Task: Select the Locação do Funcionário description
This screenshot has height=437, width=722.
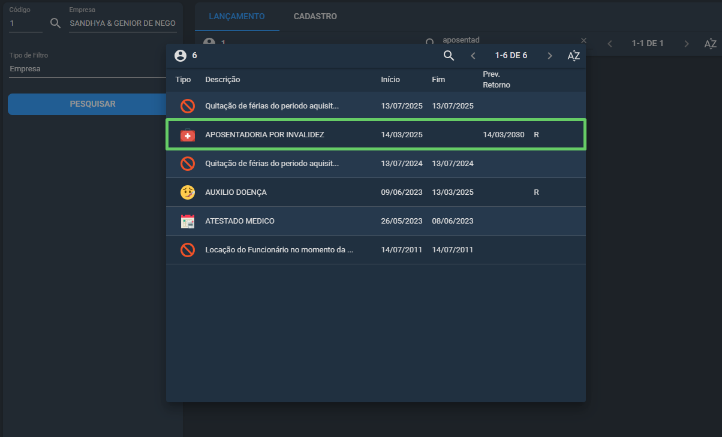Action: pyautogui.click(x=279, y=250)
